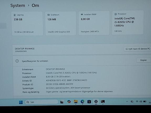This screenshot has height=113, width=151.
Task: Select model number 20NX006SMX text
Action: point(21,51)
